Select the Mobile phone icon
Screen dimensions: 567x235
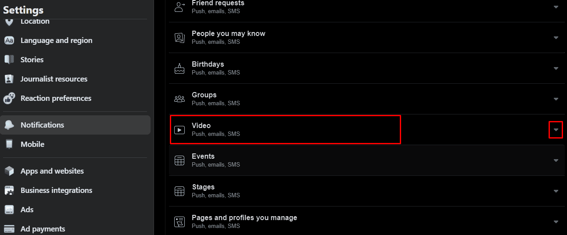point(9,144)
